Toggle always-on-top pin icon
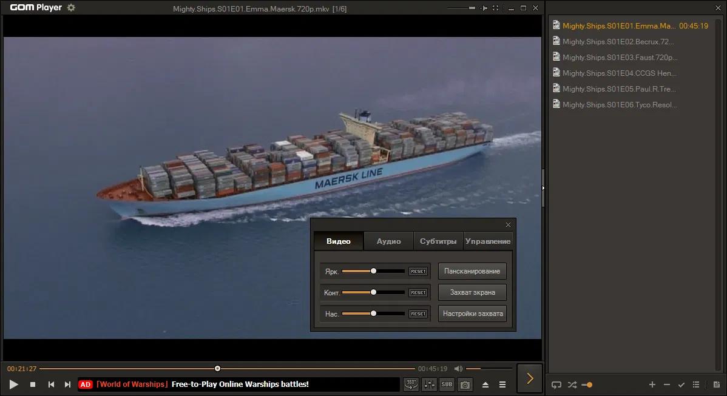 click(484, 8)
